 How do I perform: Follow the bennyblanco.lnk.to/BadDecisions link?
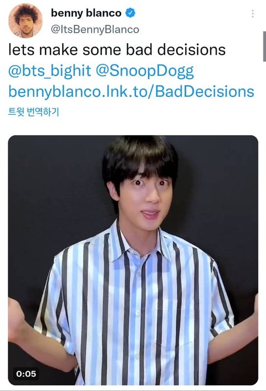click(x=131, y=91)
